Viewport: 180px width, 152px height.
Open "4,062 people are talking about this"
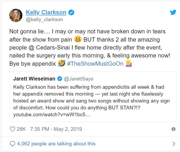[x=56, y=144]
